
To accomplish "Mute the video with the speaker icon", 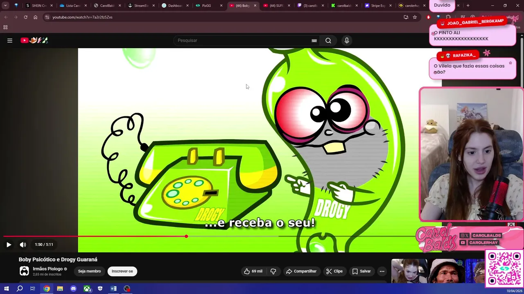I will [23, 245].
